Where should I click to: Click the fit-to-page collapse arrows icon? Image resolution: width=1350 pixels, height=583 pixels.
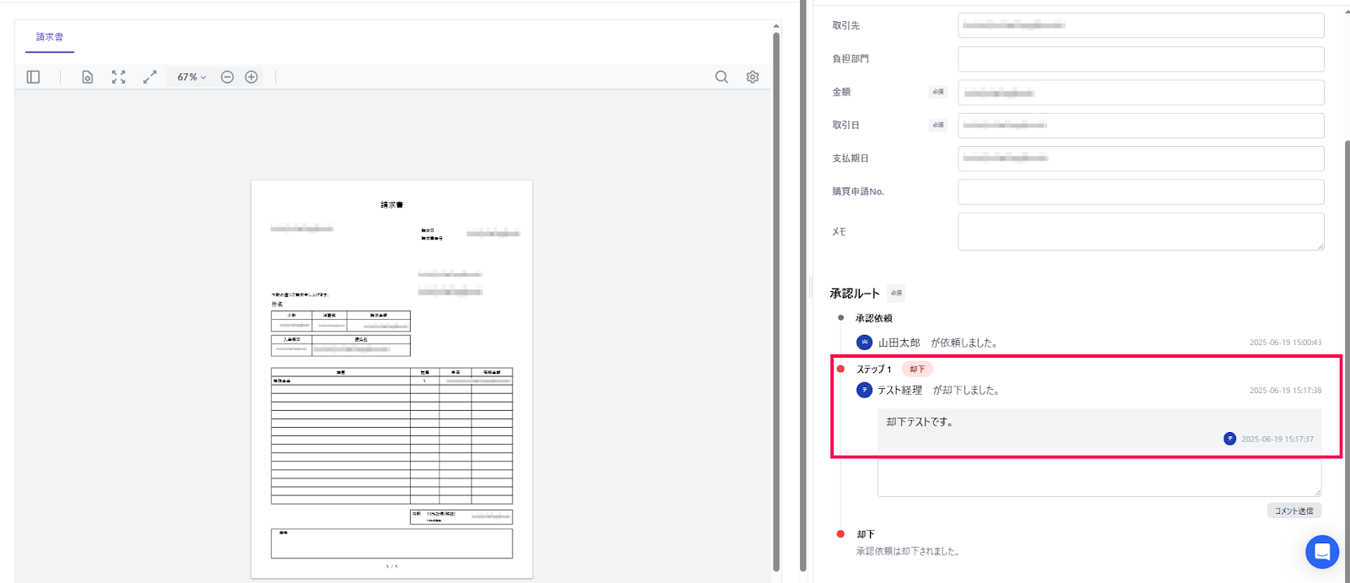[x=118, y=77]
